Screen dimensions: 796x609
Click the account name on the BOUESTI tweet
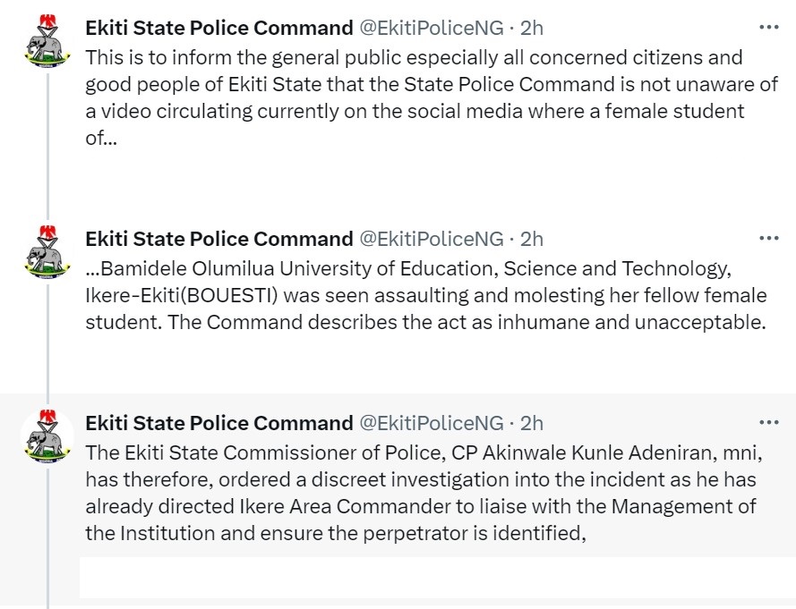tap(218, 239)
